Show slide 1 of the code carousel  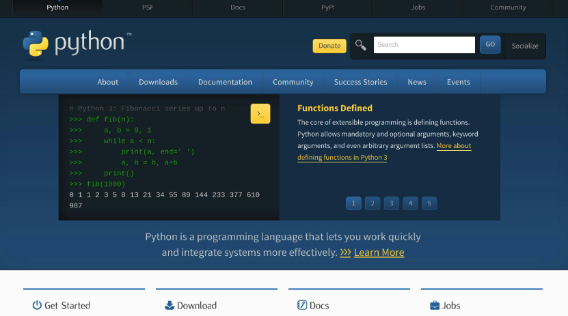pyautogui.click(x=353, y=203)
